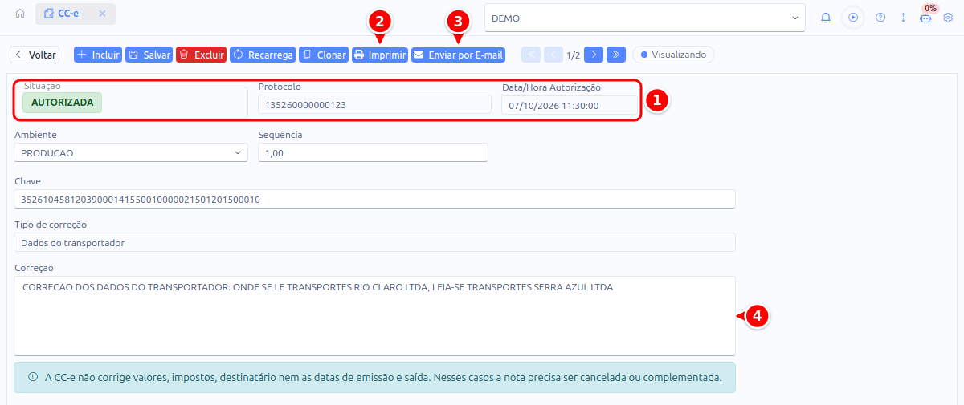Go back with Voltar button

coord(35,55)
